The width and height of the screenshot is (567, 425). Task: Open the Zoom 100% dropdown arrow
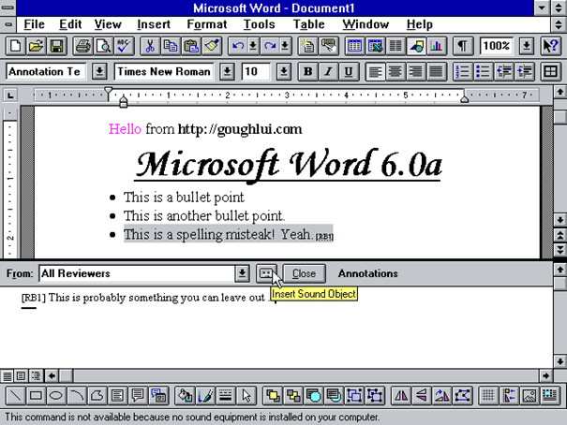coord(527,46)
